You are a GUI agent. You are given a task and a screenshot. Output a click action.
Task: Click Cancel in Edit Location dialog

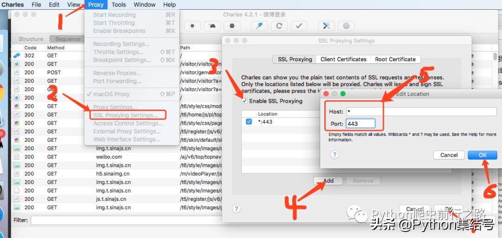pyautogui.click(x=449, y=155)
